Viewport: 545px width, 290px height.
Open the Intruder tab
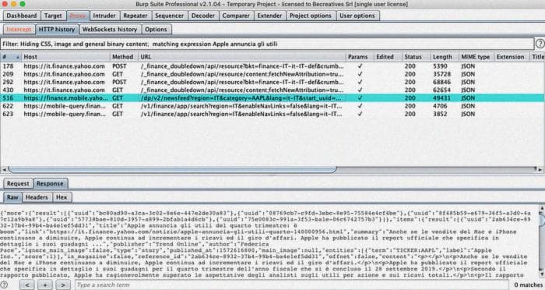point(104,16)
